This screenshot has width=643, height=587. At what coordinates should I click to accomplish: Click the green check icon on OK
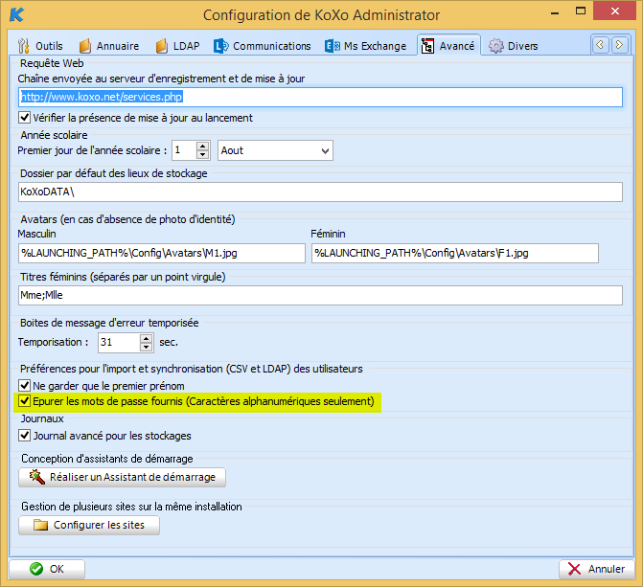click(x=36, y=569)
